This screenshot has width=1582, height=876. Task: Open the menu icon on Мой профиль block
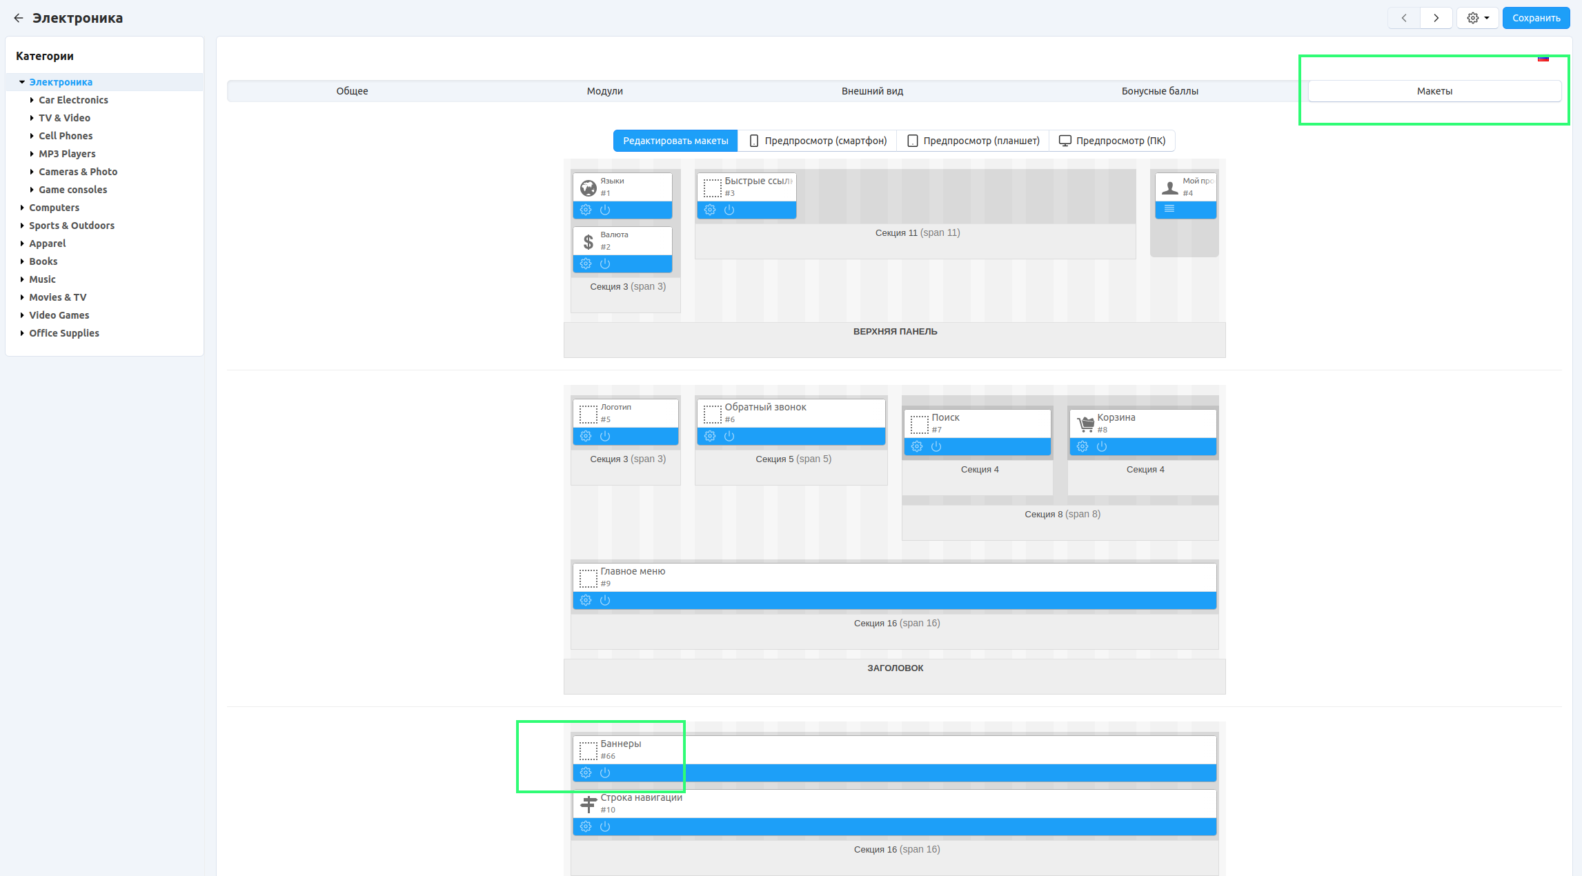click(x=1169, y=209)
